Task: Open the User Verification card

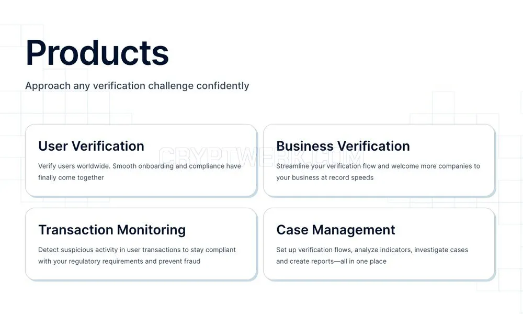Action: point(141,160)
